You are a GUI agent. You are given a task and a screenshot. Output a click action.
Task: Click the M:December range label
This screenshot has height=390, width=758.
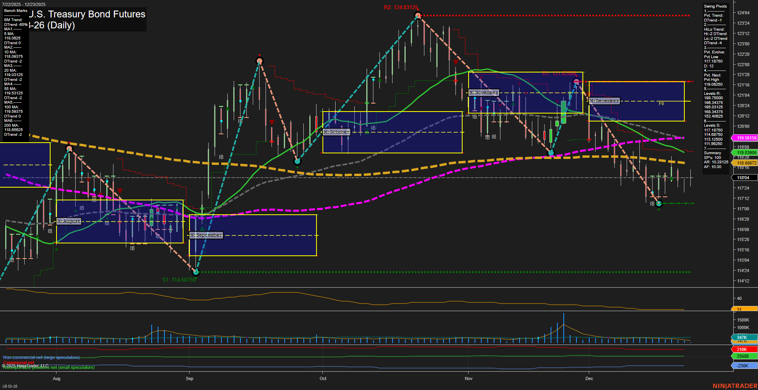coord(604,101)
